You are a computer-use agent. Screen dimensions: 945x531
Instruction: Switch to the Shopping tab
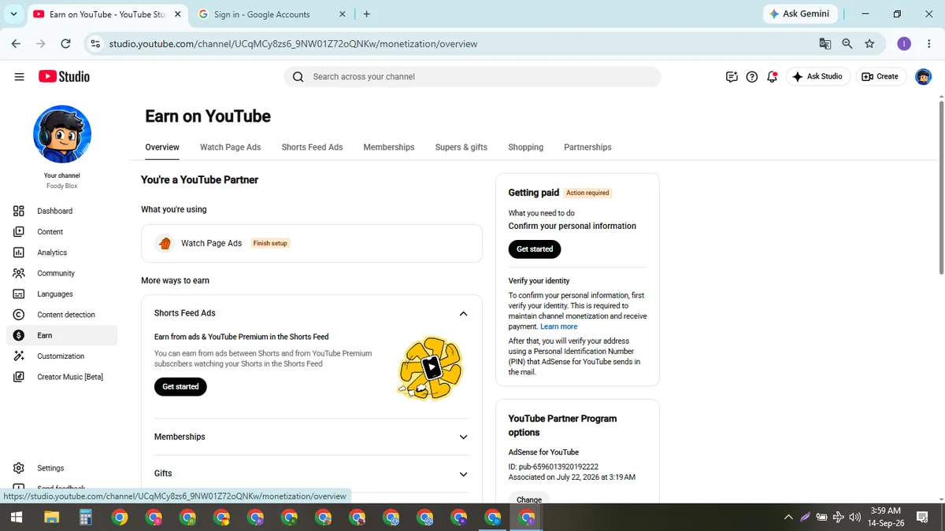pyautogui.click(x=526, y=147)
